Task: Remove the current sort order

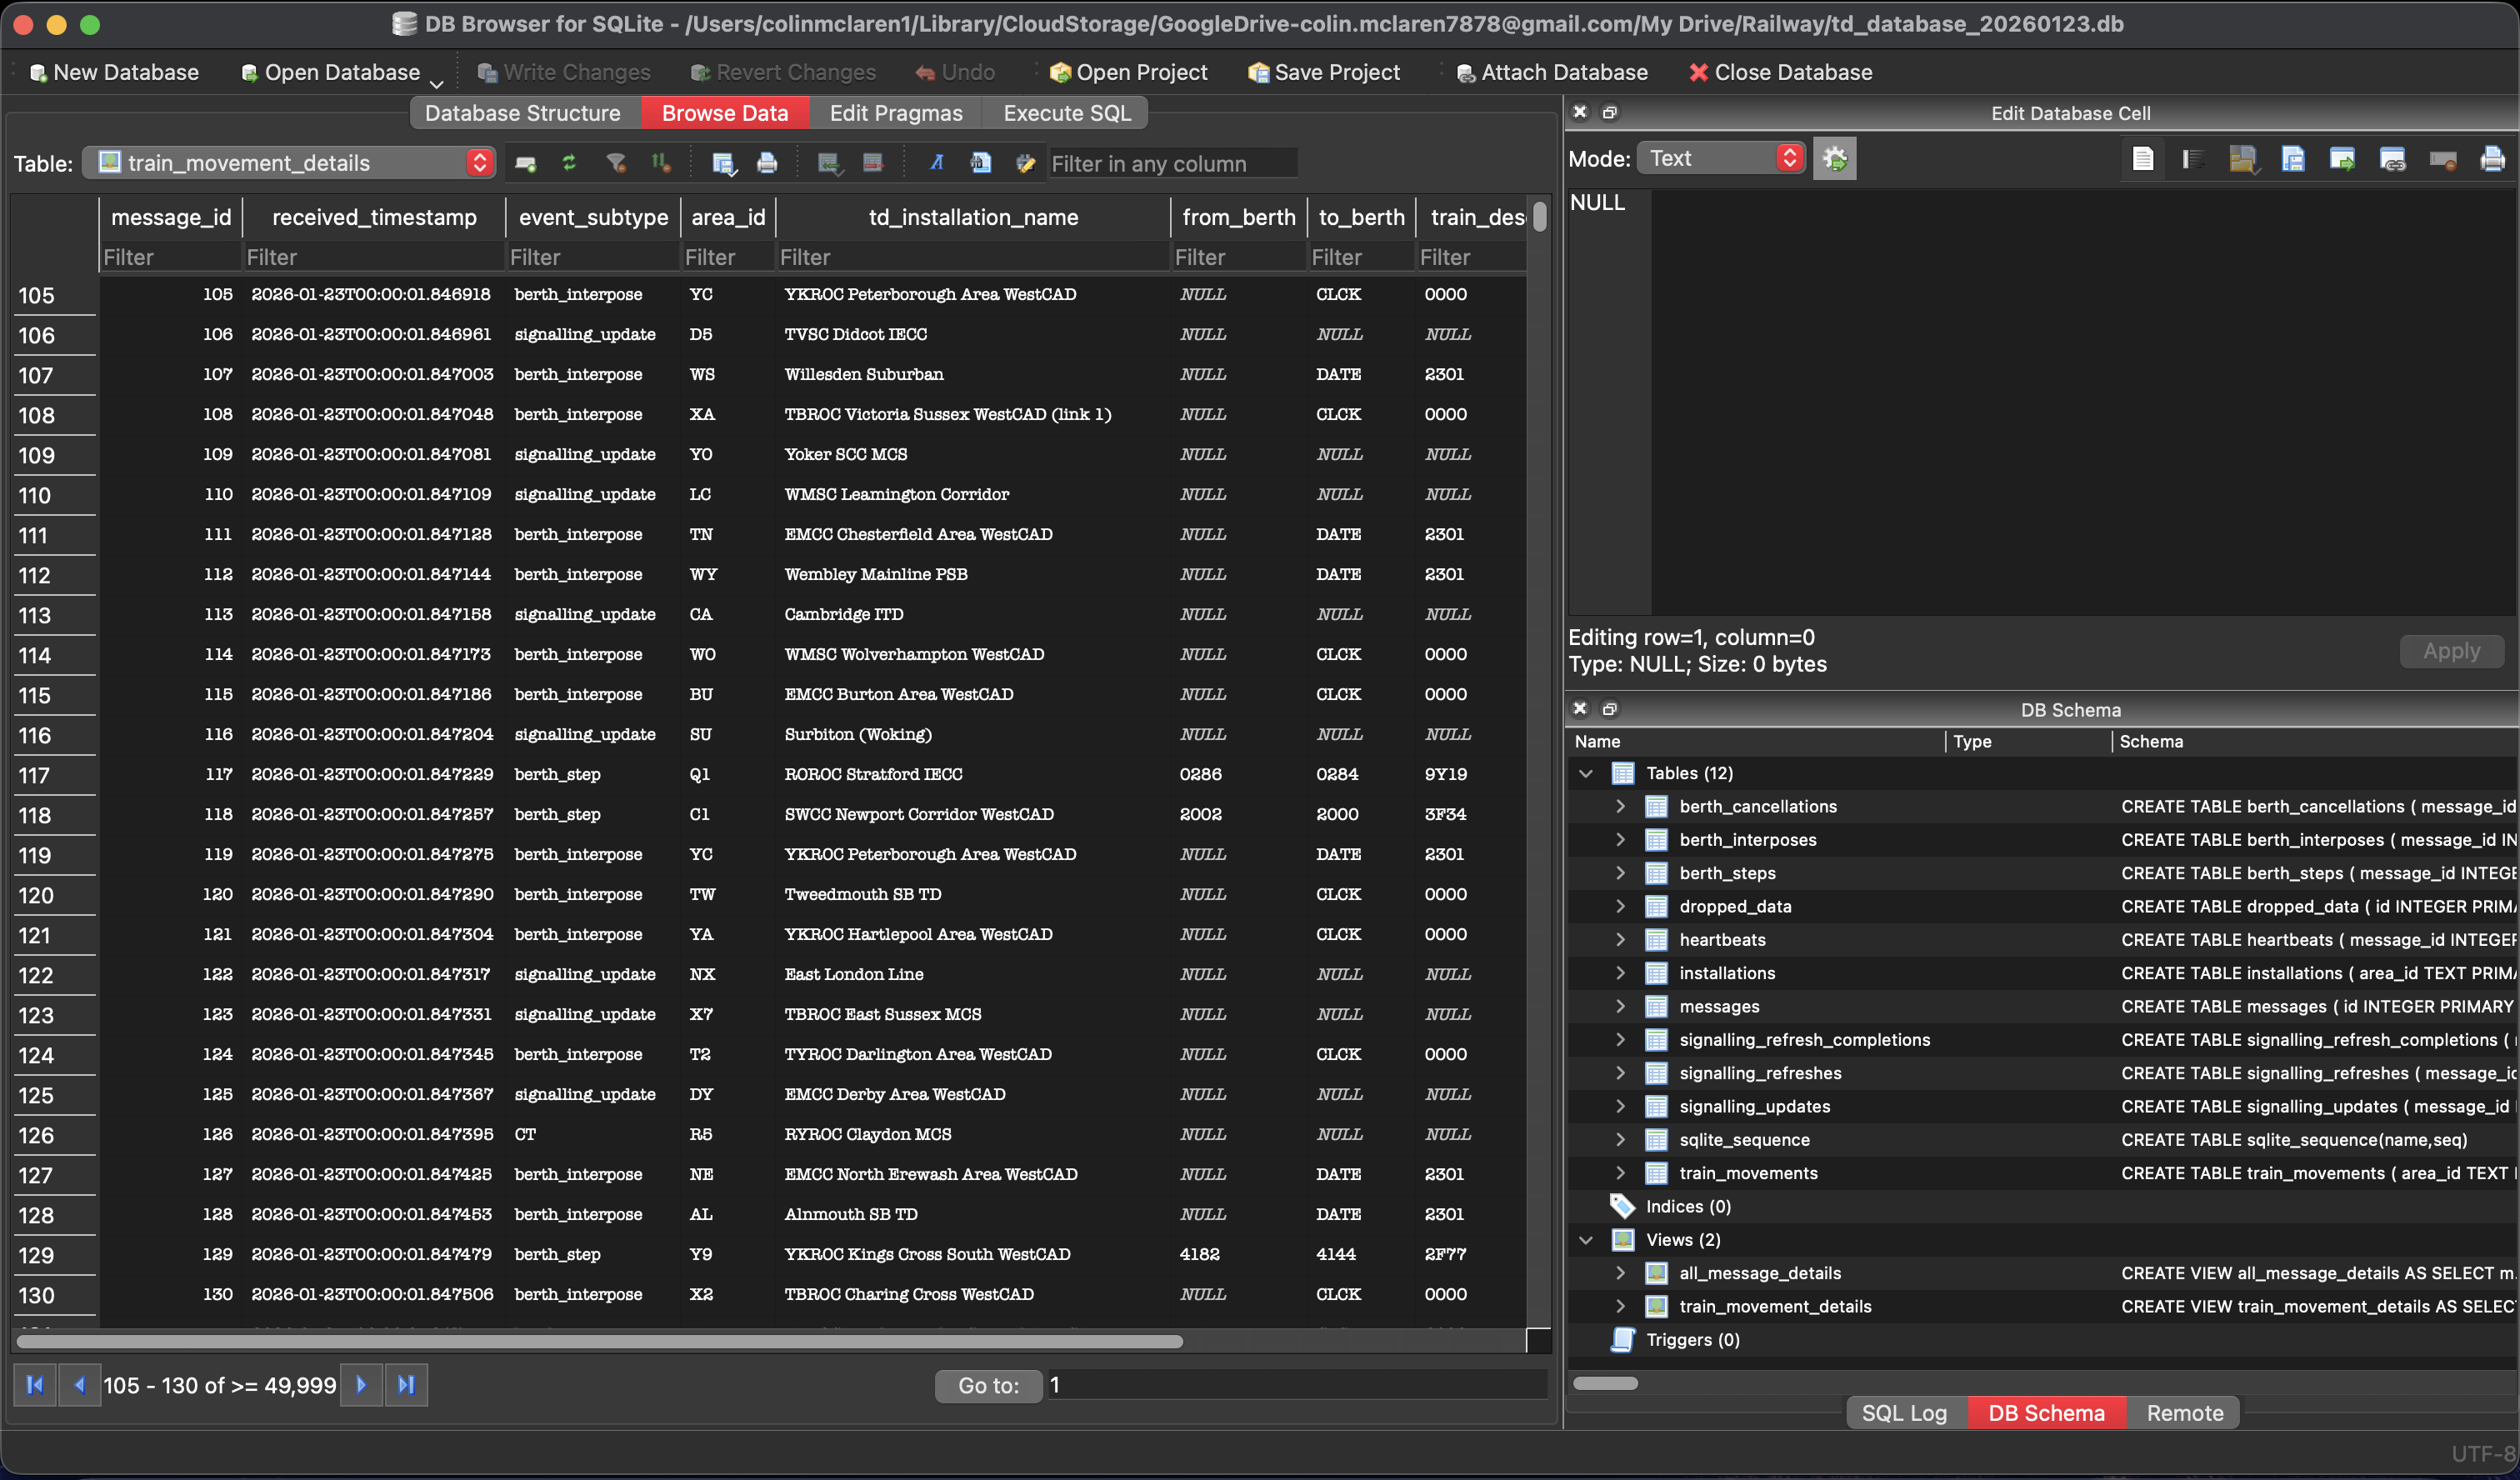Action: 660,162
